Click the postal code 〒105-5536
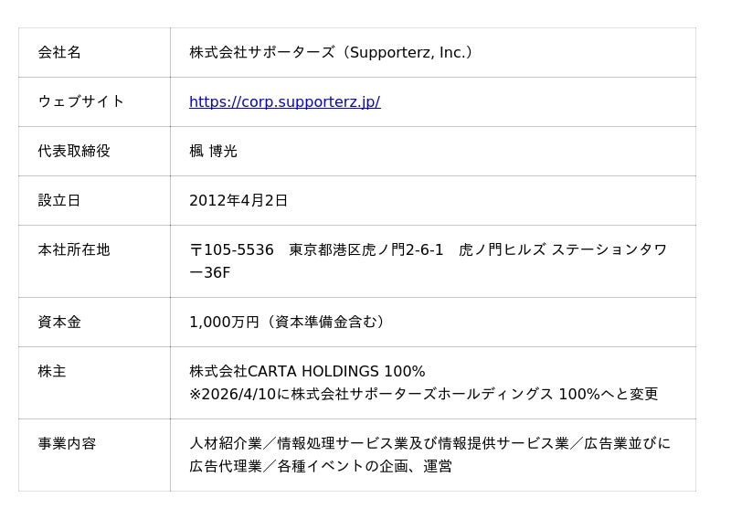731x519 pixels. coord(231,250)
